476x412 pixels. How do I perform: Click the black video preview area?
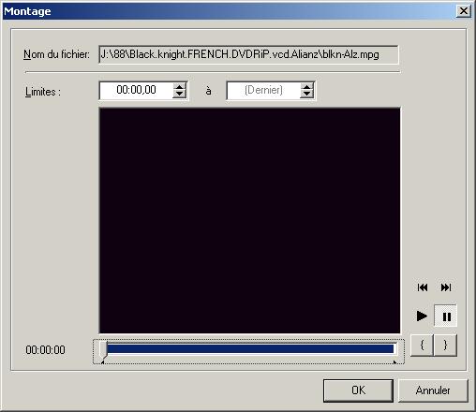pyautogui.click(x=249, y=221)
